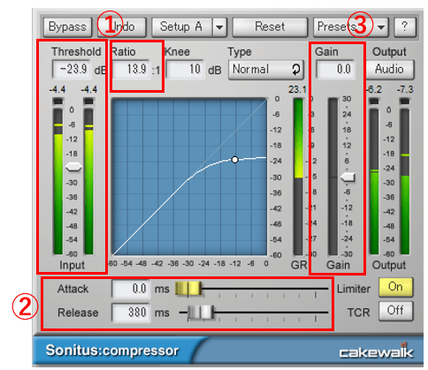This screenshot has height=370, width=428.
Task: Edit the Attack time field
Action: click(131, 289)
